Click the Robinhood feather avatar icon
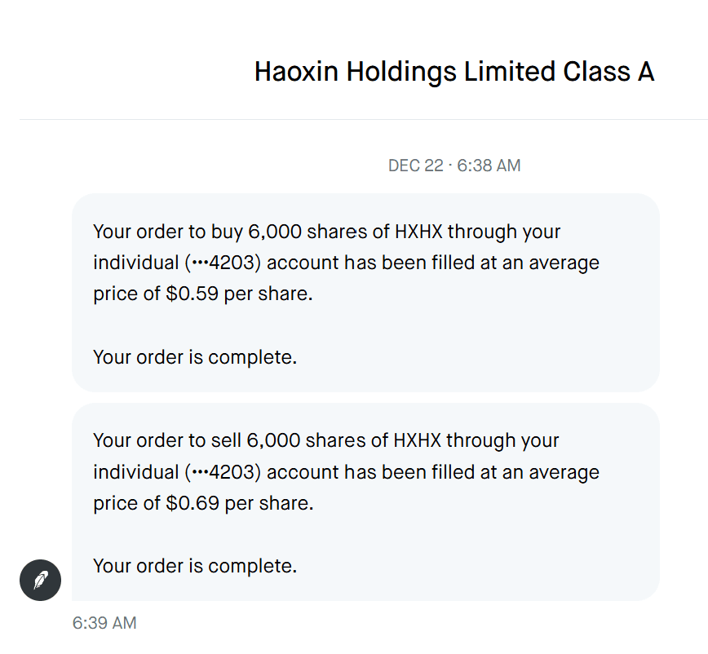 (40, 581)
